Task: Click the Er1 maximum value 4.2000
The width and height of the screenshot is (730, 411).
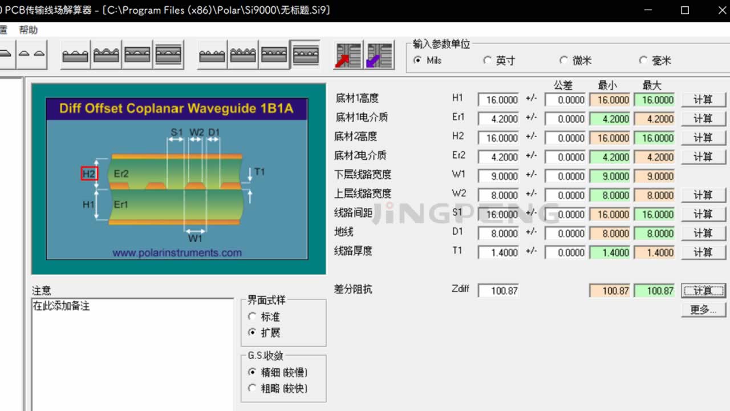Action: pyautogui.click(x=654, y=119)
